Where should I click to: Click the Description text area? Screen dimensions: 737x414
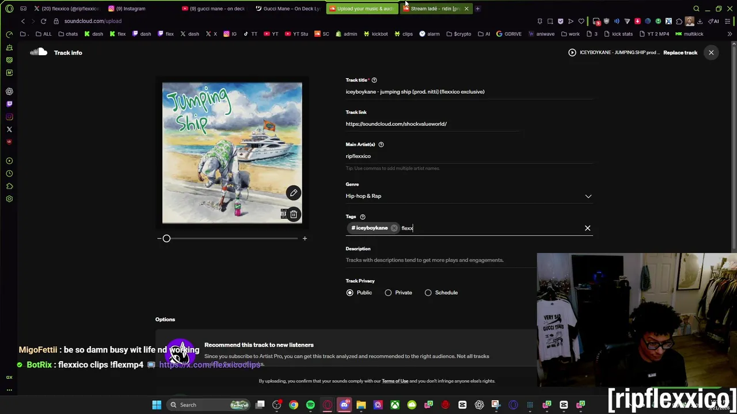pos(441,260)
